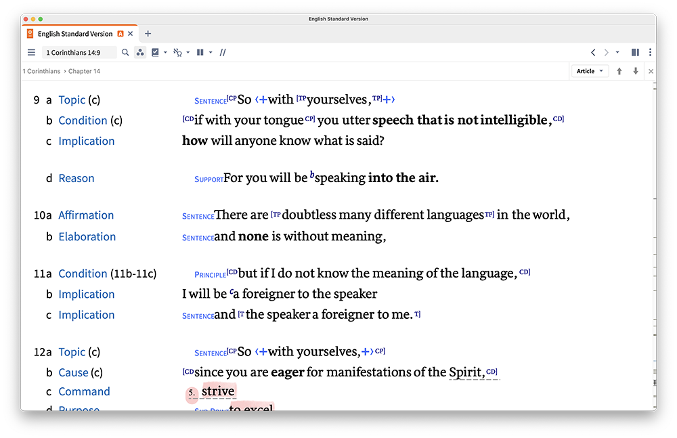
Task: Click the Reason label in verse 9d
Action: click(76, 179)
